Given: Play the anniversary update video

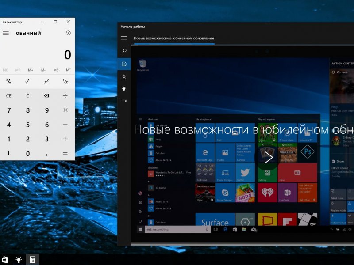Looking at the screenshot, I should 268,157.
